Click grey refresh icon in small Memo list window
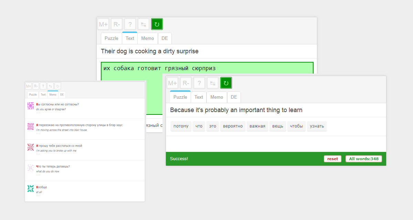The height and width of the screenshot is (220, 413). pyautogui.click(x=57, y=86)
